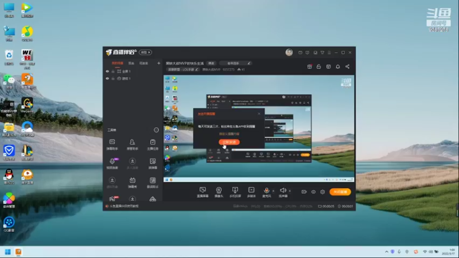Add a new scene with plus button
The image size is (459, 258).
[159, 63]
